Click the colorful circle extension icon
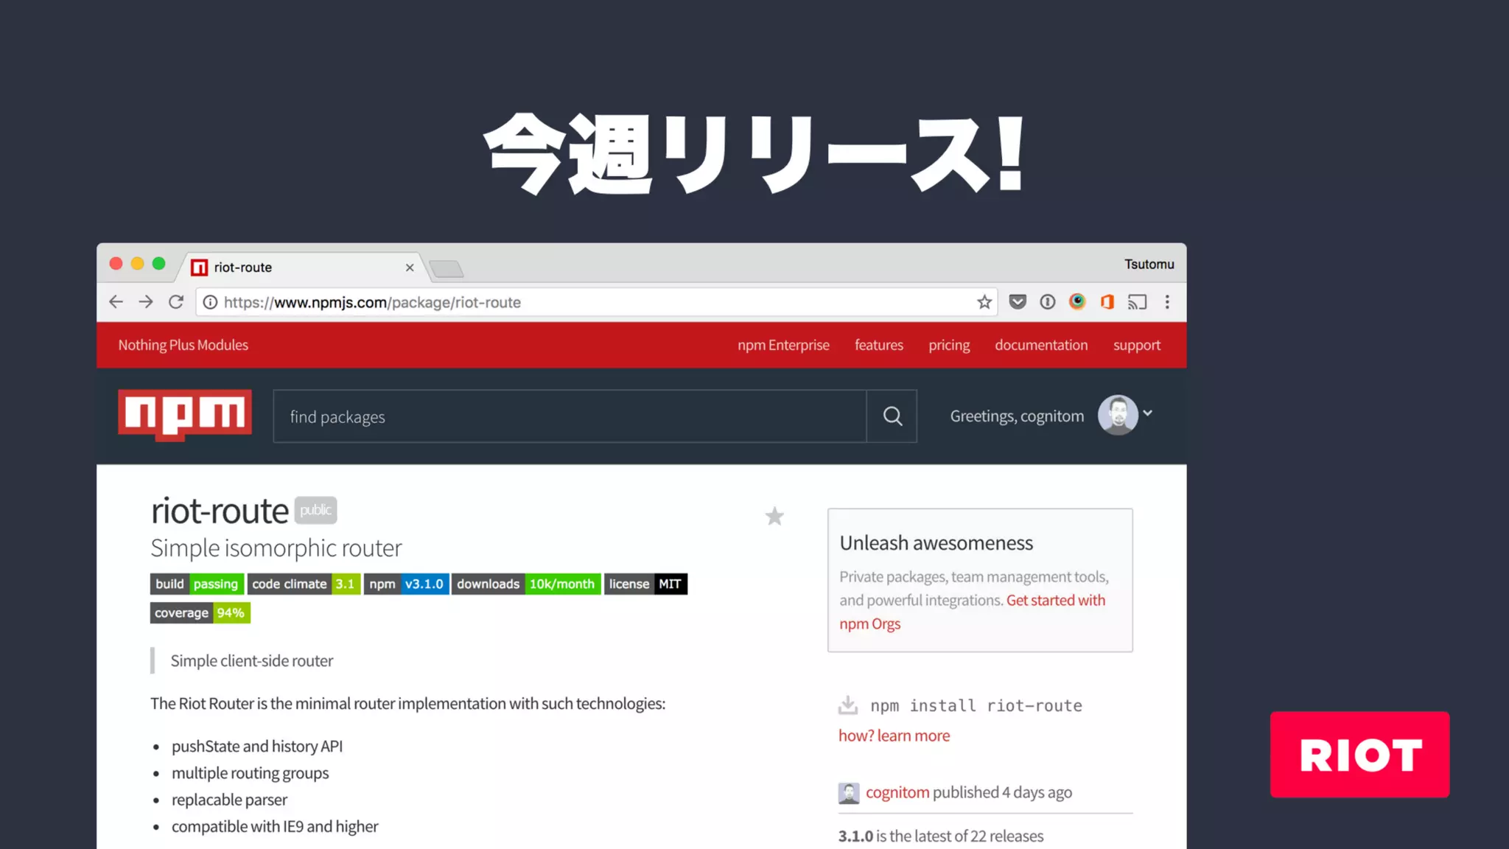The height and width of the screenshot is (849, 1509). click(1077, 301)
